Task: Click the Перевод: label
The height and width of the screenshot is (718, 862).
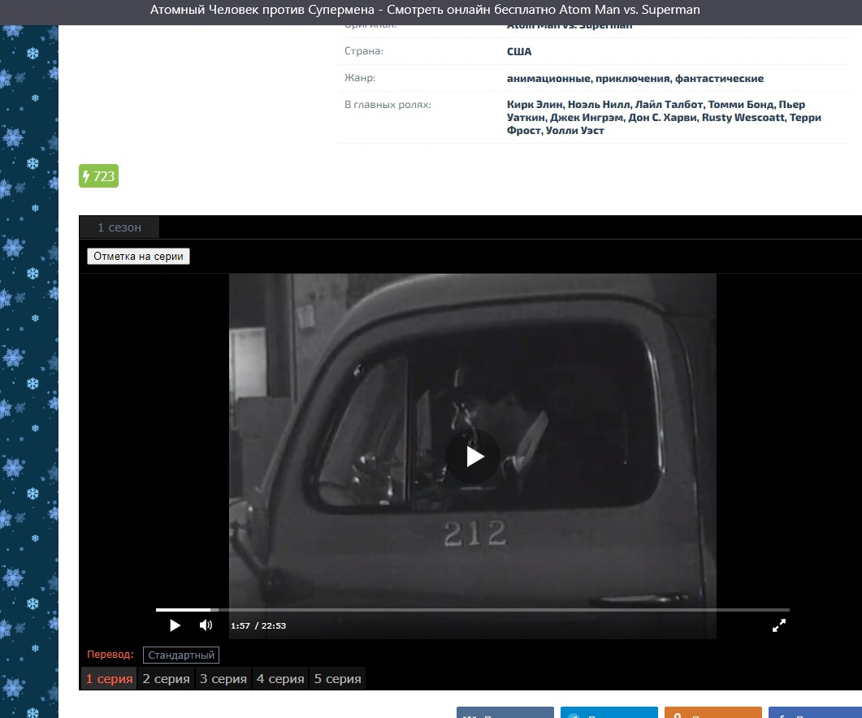Action: pos(110,654)
